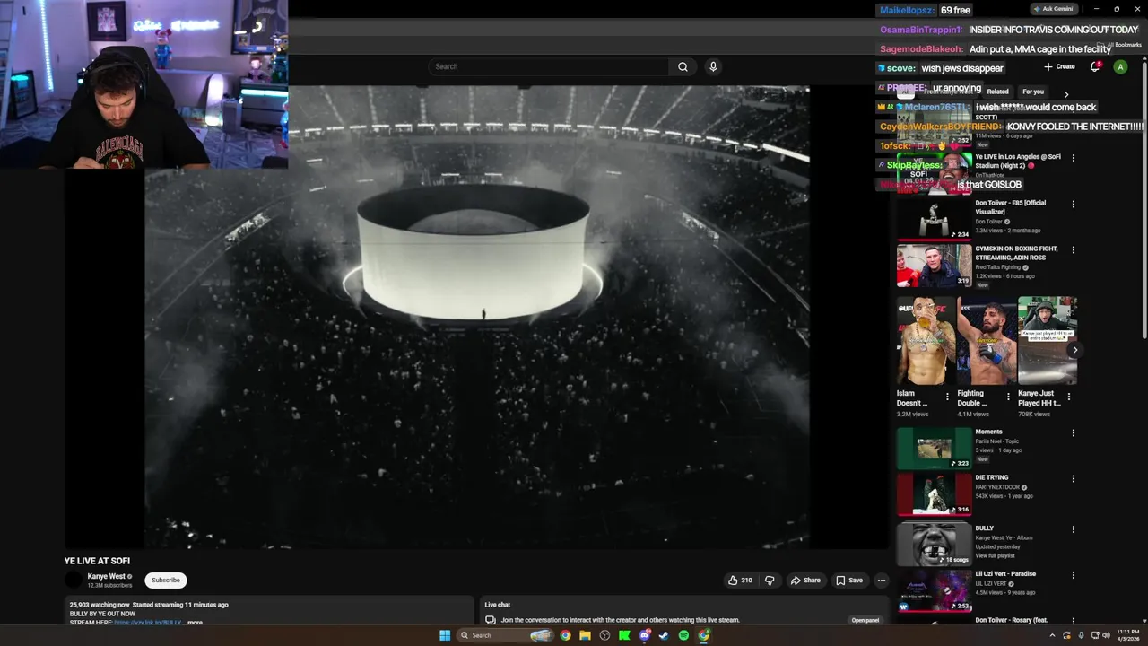Click in the YouTube search field

[549, 66]
